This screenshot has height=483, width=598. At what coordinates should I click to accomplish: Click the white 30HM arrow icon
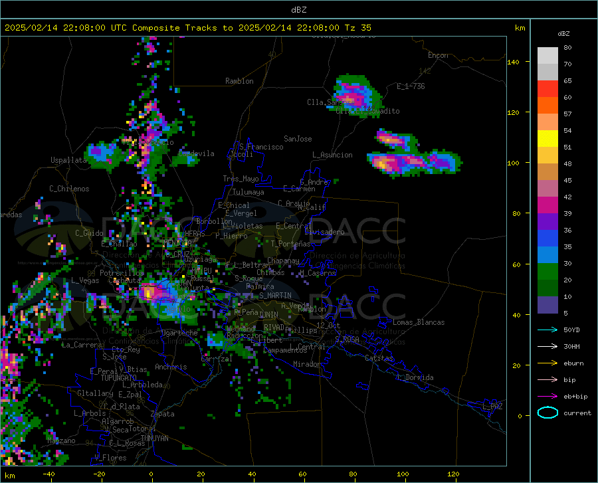pyautogui.click(x=548, y=346)
